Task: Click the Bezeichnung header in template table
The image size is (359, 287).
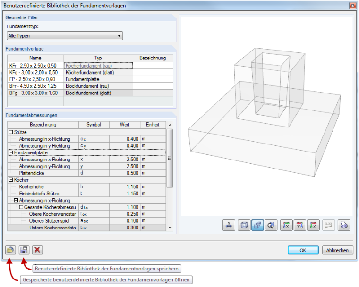Action: click(x=153, y=58)
